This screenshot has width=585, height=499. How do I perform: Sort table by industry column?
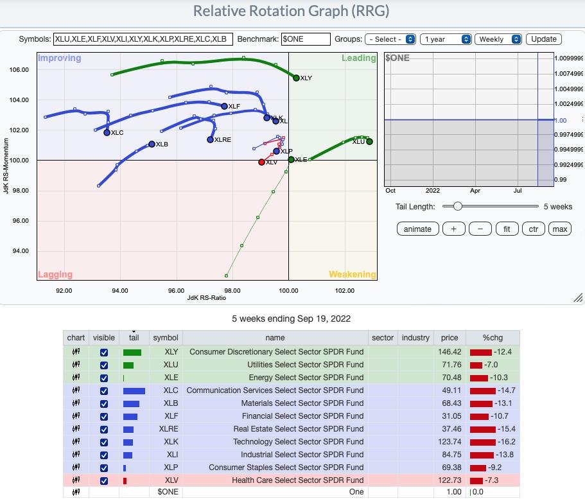[x=415, y=337]
